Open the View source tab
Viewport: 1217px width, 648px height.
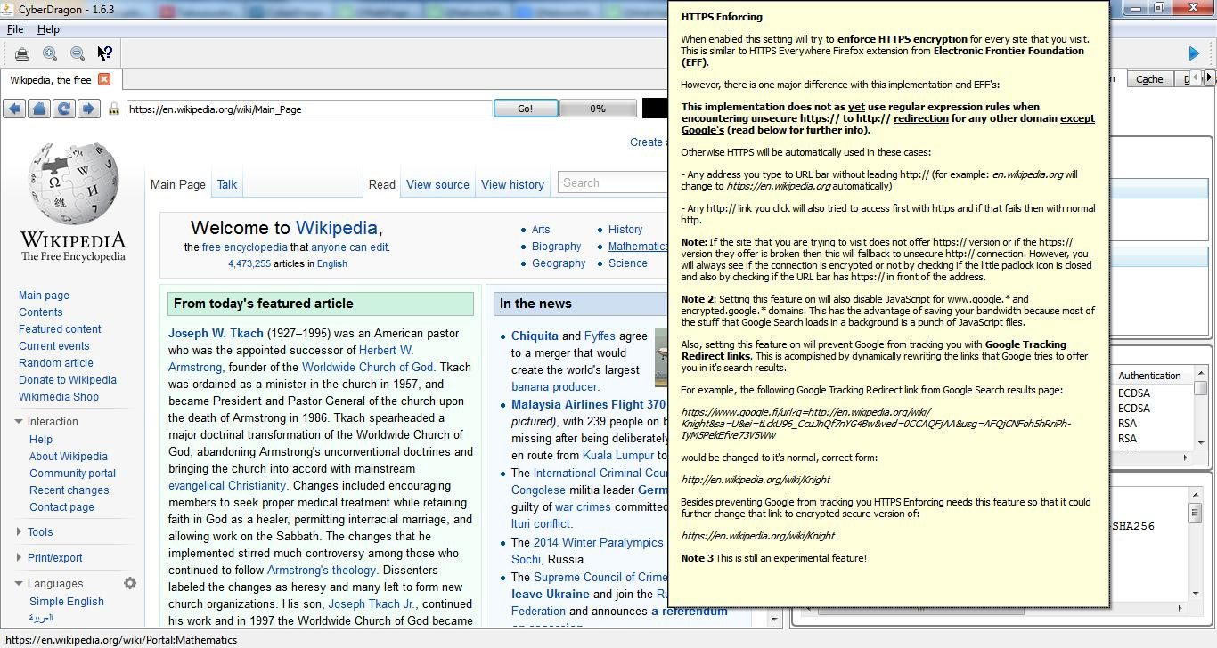(x=437, y=184)
